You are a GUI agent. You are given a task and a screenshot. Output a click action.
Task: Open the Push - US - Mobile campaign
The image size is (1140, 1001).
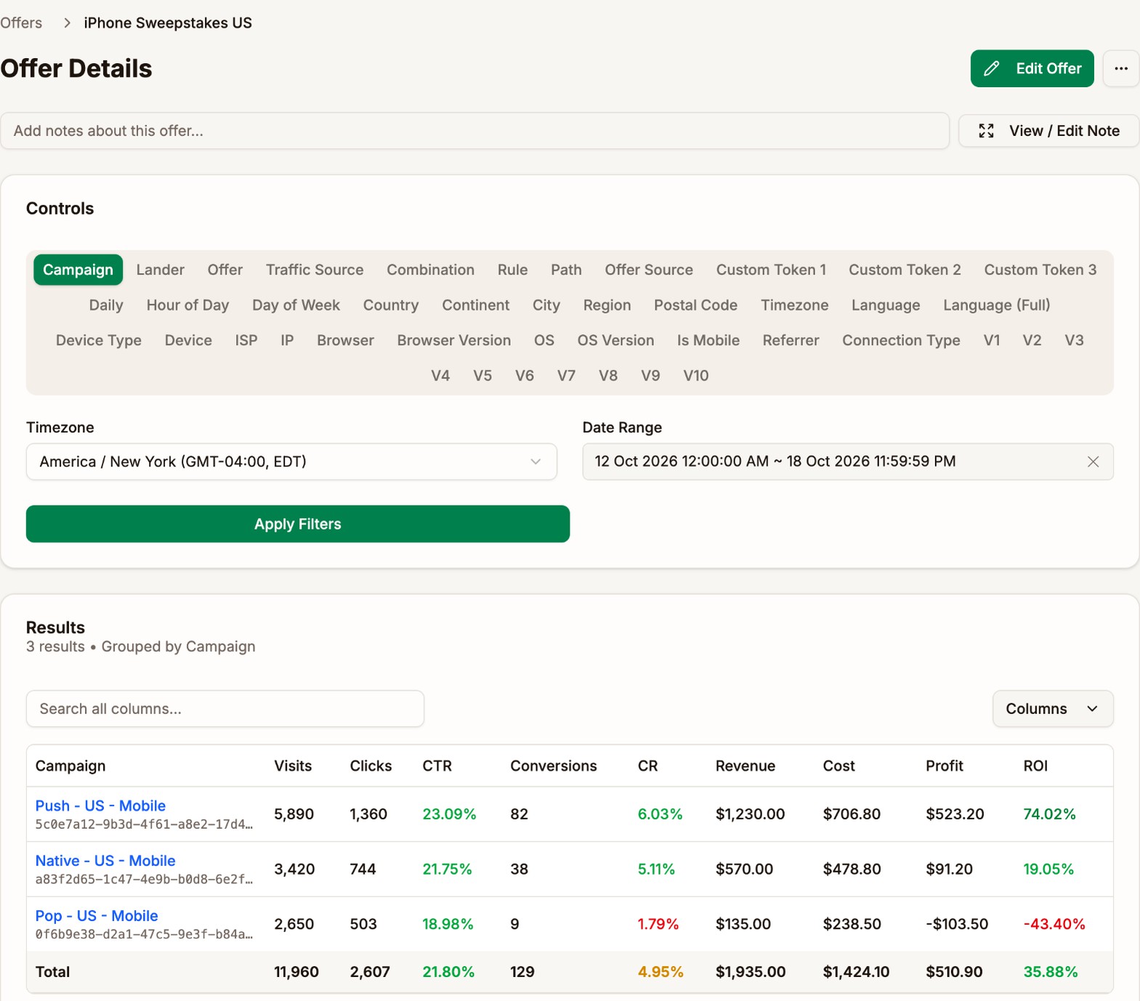(100, 806)
